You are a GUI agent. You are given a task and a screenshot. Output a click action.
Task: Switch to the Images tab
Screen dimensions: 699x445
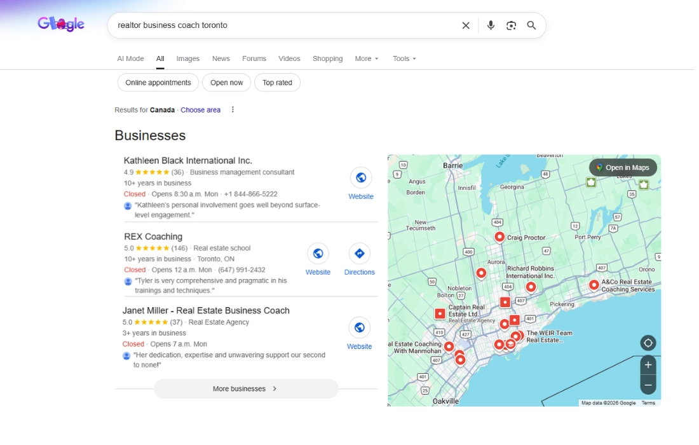click(187, 58)
